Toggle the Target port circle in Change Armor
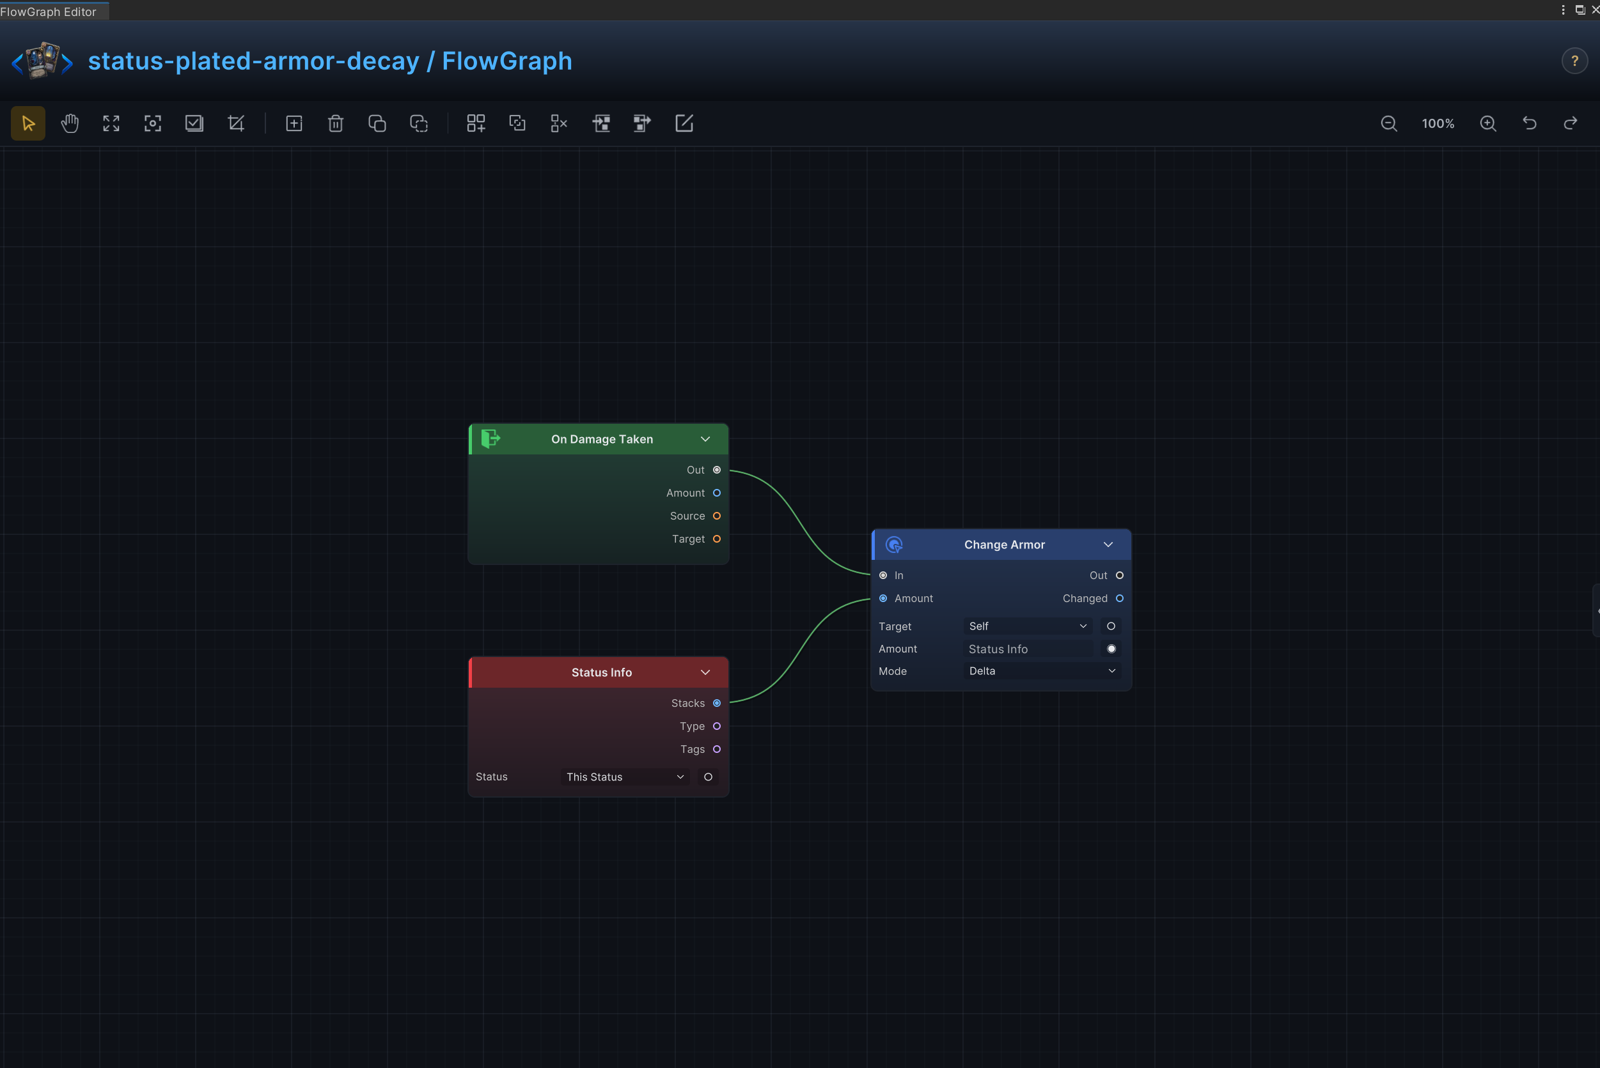 click(x=1111, y=626)
